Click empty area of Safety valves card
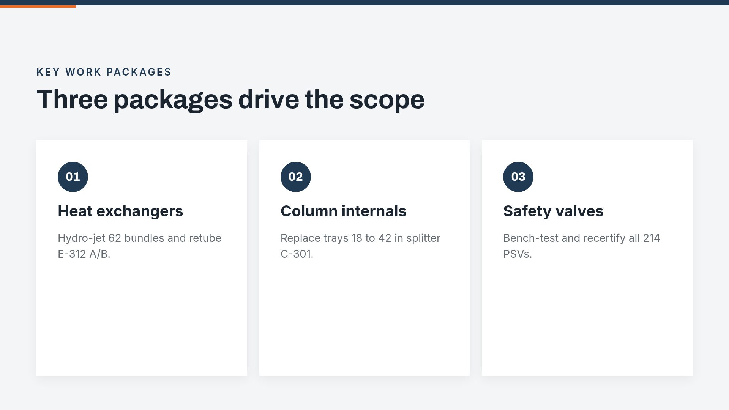Image resolution: width=729 pixels, height=410 pixels. pos(587,319)
